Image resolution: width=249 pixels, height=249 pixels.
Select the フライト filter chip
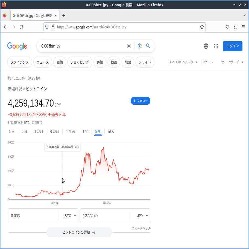click(145, 62)
